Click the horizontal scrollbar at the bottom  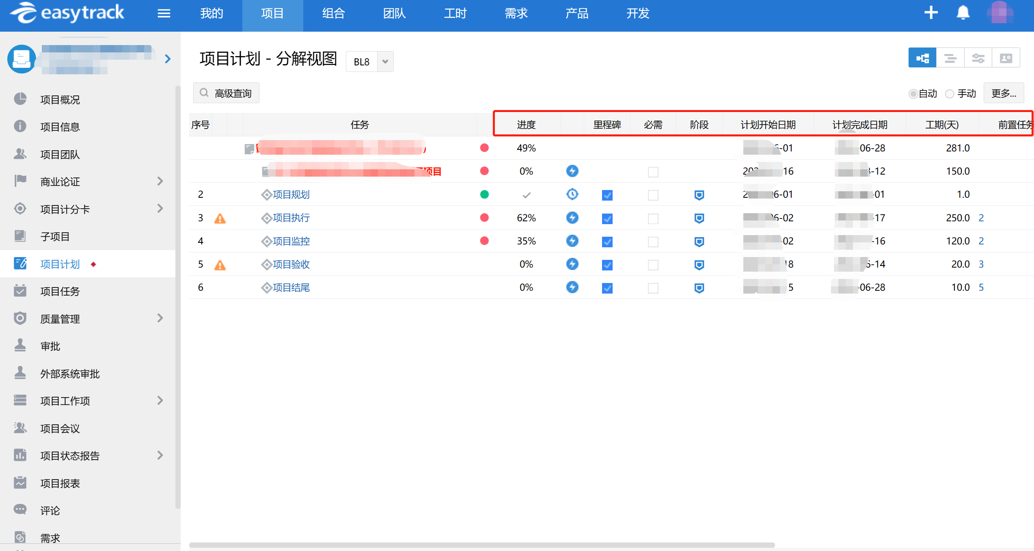coord(481,545)
